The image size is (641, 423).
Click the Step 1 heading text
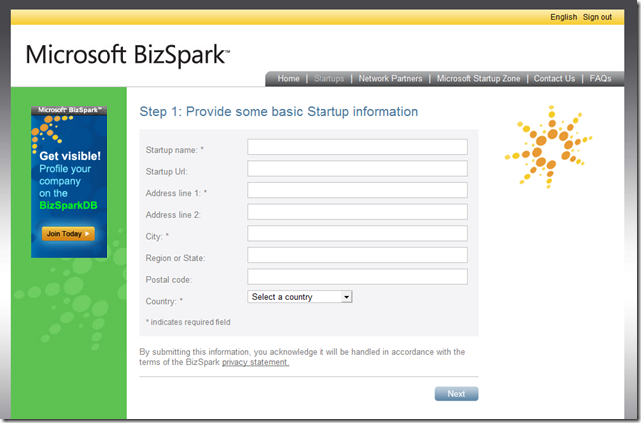[x=279, y=112]
